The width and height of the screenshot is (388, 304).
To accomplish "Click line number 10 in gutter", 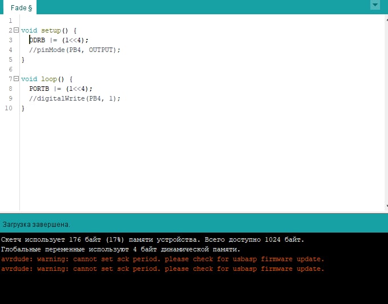I will point(9,108).
